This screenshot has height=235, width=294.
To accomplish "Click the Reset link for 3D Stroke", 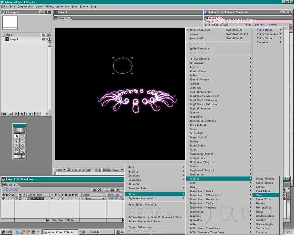I will [x=249, y=25].
